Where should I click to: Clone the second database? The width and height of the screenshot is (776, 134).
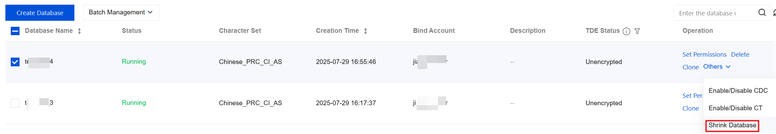(x=690, y=109)
